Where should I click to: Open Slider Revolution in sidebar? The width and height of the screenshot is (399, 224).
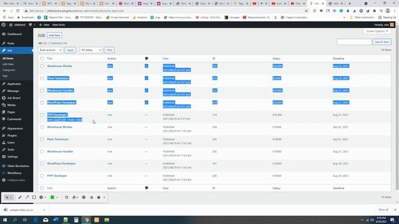pyautogui.click(x=18, y=166)
